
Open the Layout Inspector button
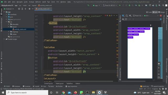pos(157,86)
